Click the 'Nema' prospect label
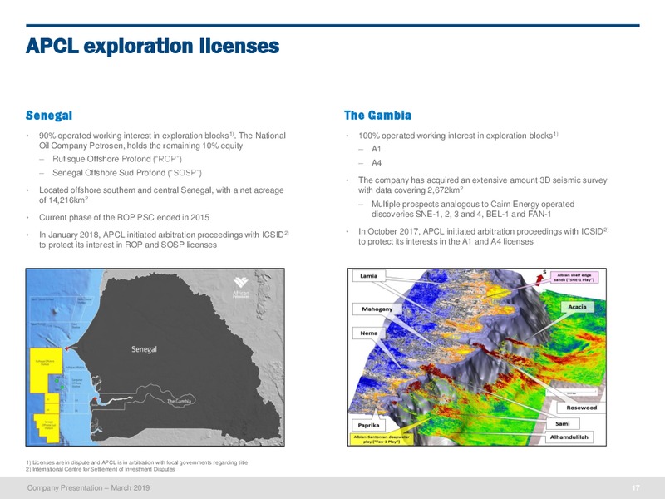Image resolution: width=665 pixels, height=499 pixels. [368, 333]
